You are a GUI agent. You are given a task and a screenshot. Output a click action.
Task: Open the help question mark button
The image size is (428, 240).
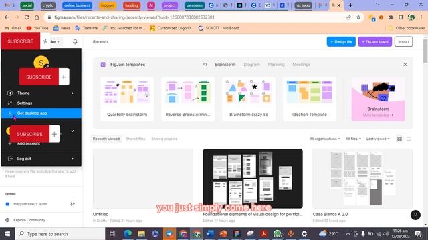(415, 215)
